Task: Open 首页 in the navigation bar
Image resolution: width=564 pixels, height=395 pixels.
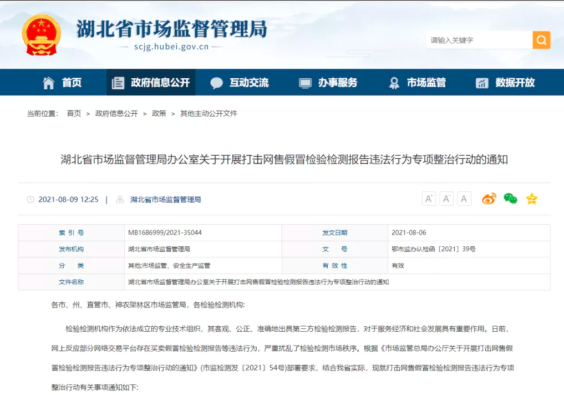Action: 62,83
